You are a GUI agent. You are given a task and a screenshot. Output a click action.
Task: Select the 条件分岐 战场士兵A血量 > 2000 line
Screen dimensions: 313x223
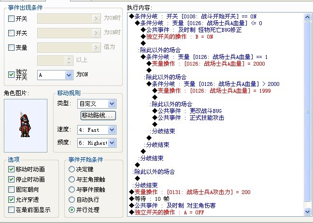click(x=213, y=84)
